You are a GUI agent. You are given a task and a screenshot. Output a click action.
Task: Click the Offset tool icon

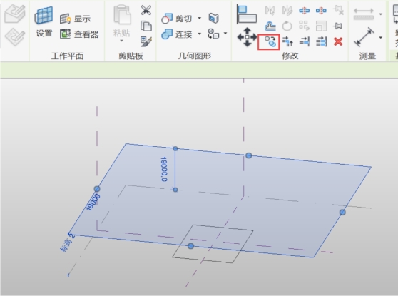tap(270, 26)
